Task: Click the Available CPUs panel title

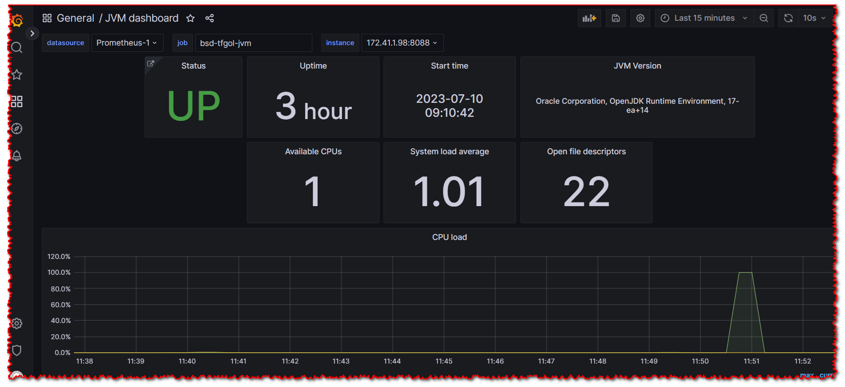Action: [313, 152]
